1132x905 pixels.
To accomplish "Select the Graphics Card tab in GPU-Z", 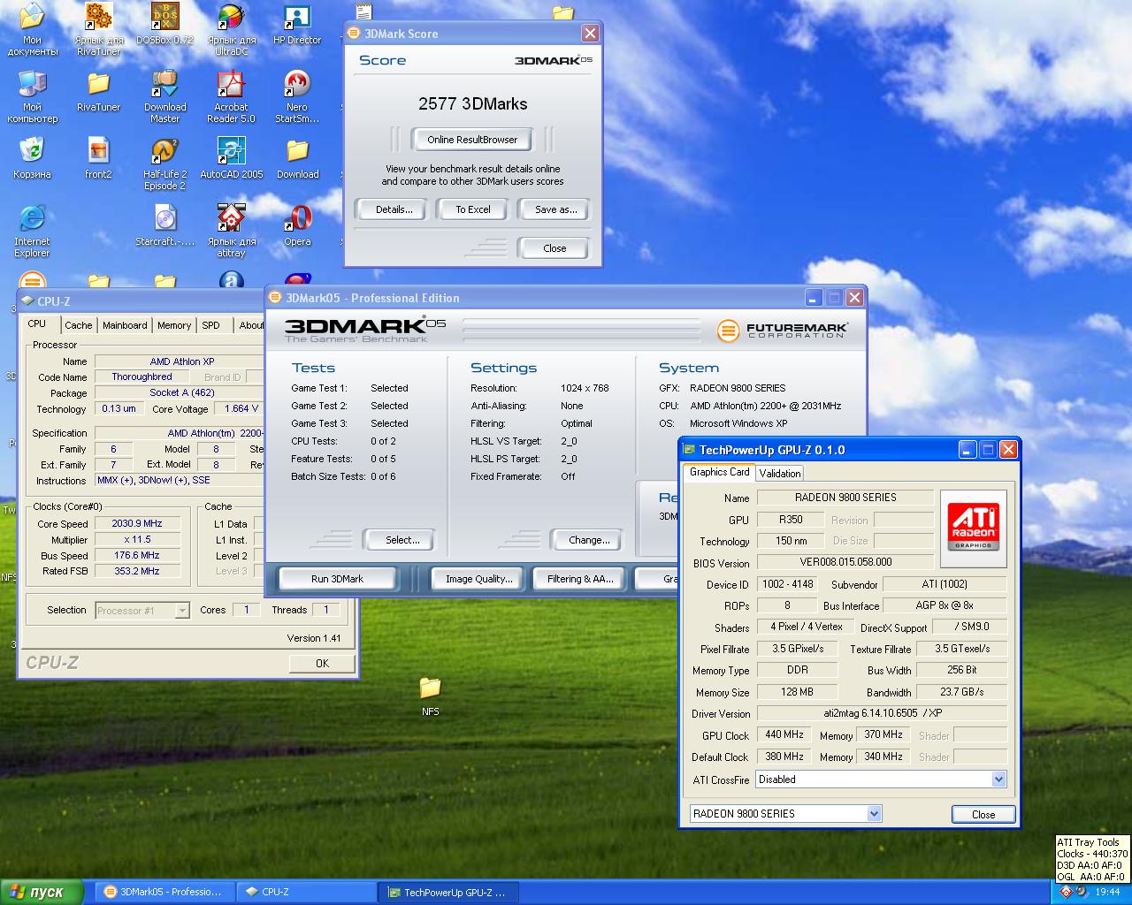I will tap(719, 472).
